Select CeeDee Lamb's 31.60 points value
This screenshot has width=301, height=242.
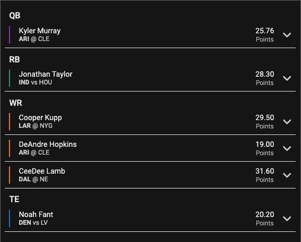click(265, 171)
